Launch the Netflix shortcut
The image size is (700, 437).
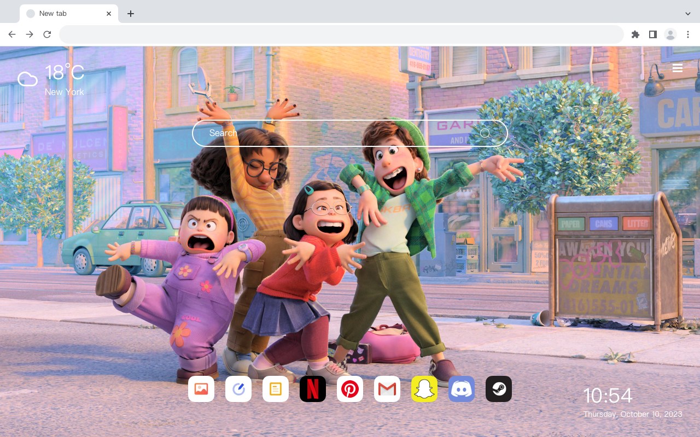(x=313, y=389)
